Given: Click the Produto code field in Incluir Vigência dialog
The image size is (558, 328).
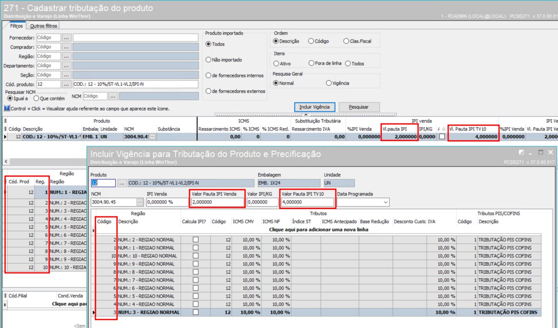Looking at the screenshot, I should coord(103,183).
